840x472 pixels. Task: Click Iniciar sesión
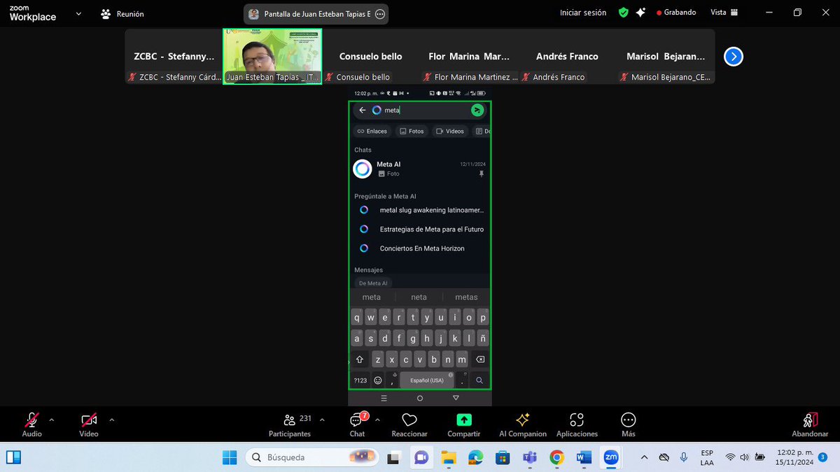pos(583,13)
